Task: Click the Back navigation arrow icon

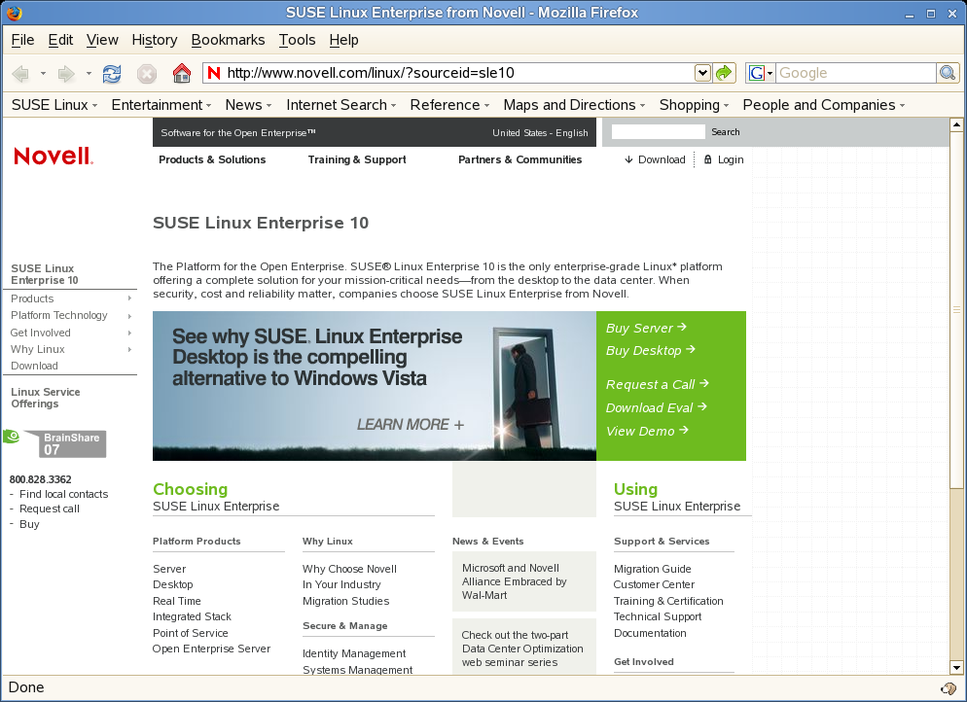Action: [x=20, y=74]
